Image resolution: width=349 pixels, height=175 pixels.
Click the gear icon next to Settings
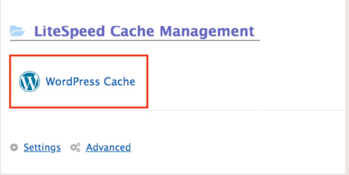[x=14, y=148]
